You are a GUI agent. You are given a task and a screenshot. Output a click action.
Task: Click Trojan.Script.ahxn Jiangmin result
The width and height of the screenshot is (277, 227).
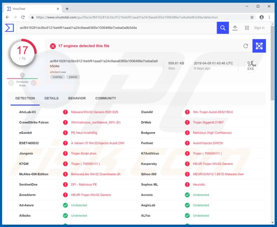pos(84,153)
